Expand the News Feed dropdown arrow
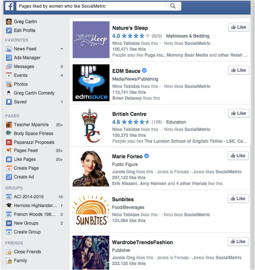 click(x=62, y=49)
